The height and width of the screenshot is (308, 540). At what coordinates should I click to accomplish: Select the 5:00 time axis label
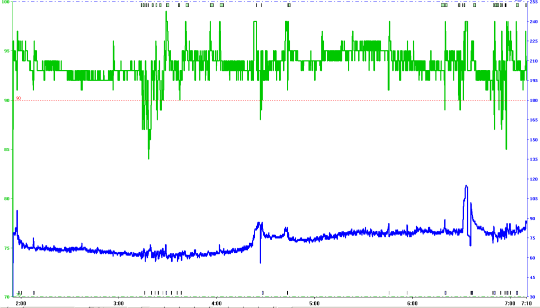pos(314,303)
